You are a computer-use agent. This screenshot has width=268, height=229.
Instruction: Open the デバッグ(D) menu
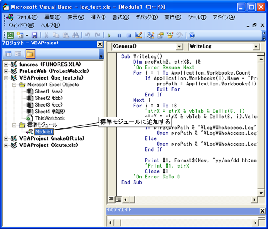[x=147, y=17]
